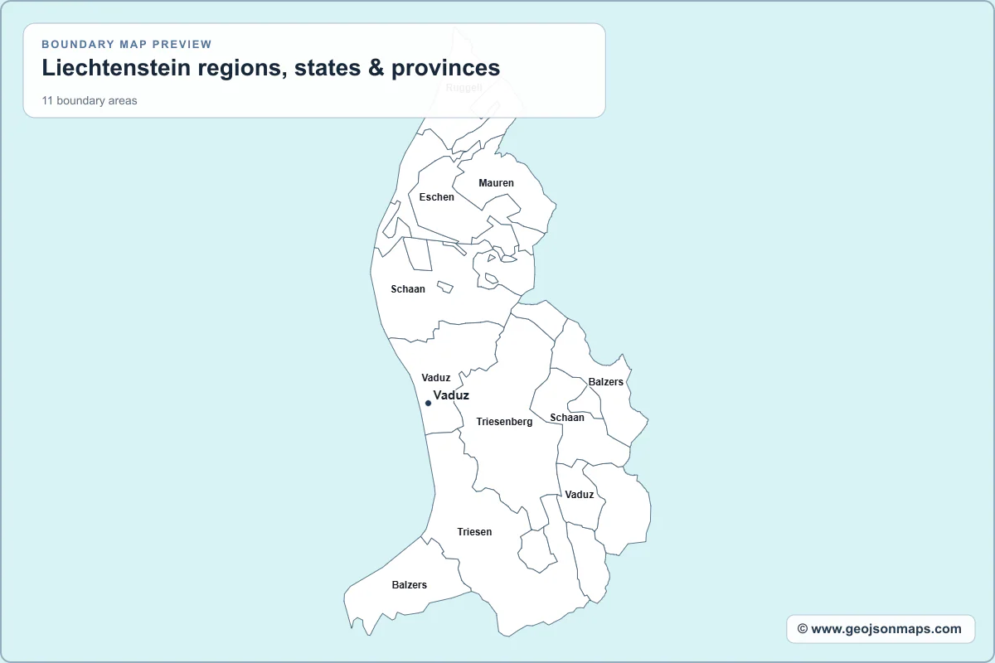Click the Liechtenstein regions title heading
This screenshot has width=995, height=663.
(x=271, y=68)
